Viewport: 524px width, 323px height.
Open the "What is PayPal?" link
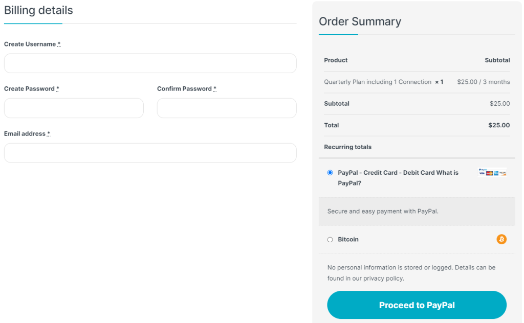click(x=447, y=173)
